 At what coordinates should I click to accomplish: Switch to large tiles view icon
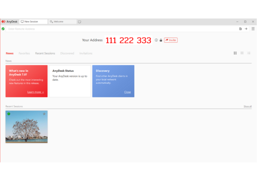point(235,53)
